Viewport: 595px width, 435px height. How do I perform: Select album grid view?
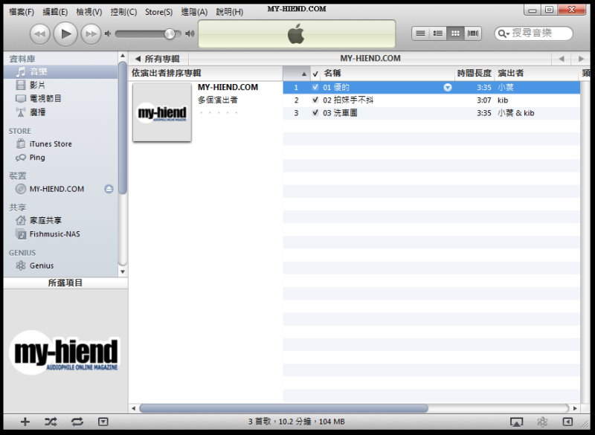(x=455, y=33)
